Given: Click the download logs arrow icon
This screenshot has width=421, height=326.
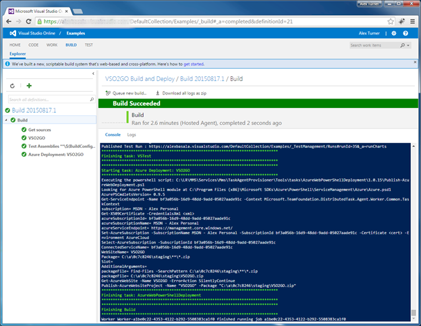Looking at the screenshot, I should click(158, 93).
